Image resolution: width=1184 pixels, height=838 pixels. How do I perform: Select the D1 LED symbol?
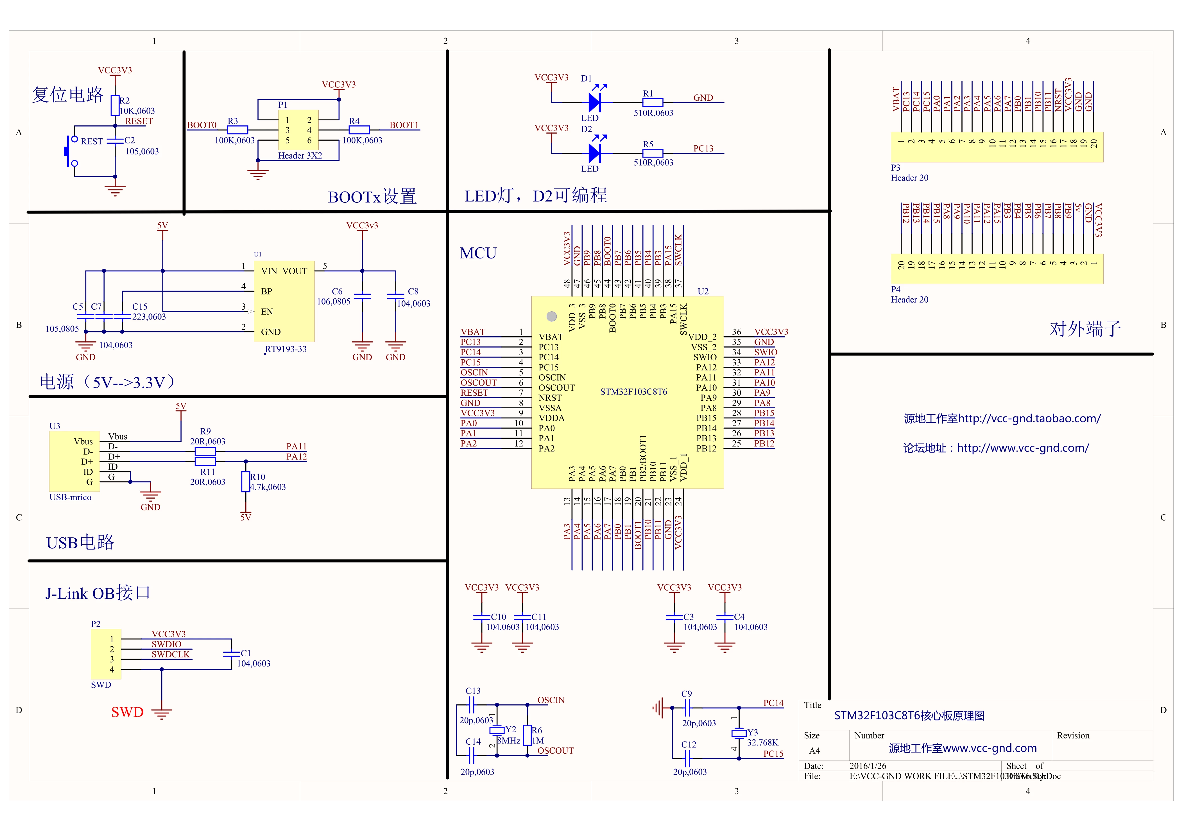[x=595, y=102]
